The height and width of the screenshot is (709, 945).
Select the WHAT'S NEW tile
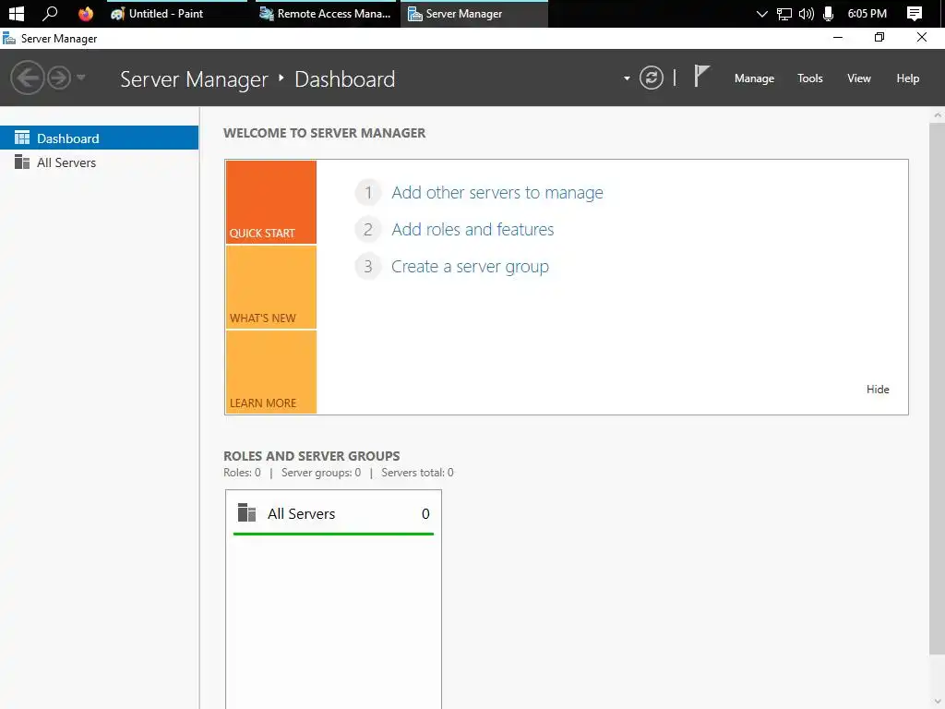point(270,287)
